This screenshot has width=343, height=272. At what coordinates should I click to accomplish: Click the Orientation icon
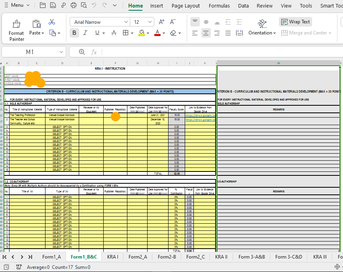coord(262,23)
